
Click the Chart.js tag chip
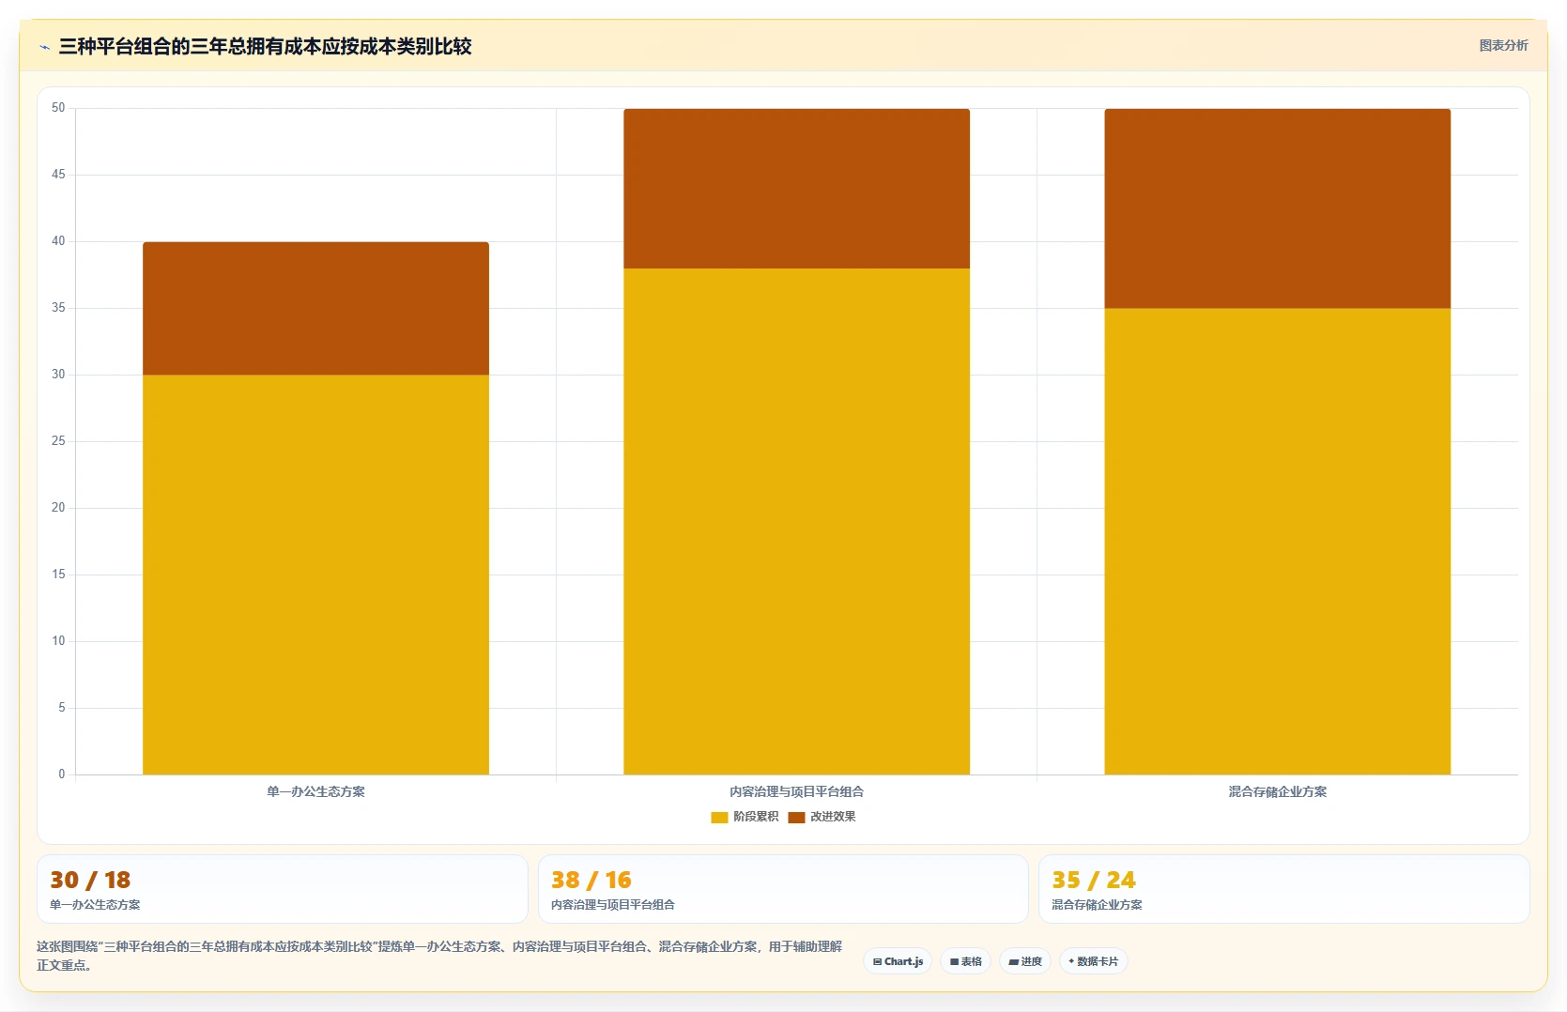tap(898, 961)
